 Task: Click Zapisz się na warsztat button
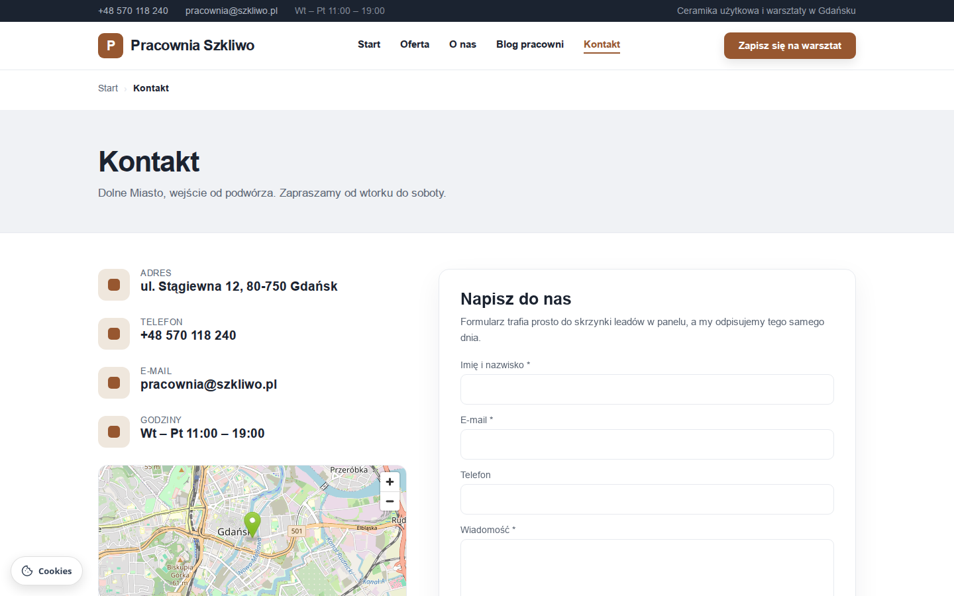(790, 46)
